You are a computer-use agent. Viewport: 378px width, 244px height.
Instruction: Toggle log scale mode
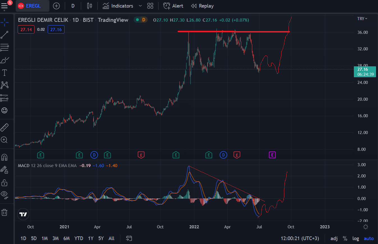click(356, 238)
